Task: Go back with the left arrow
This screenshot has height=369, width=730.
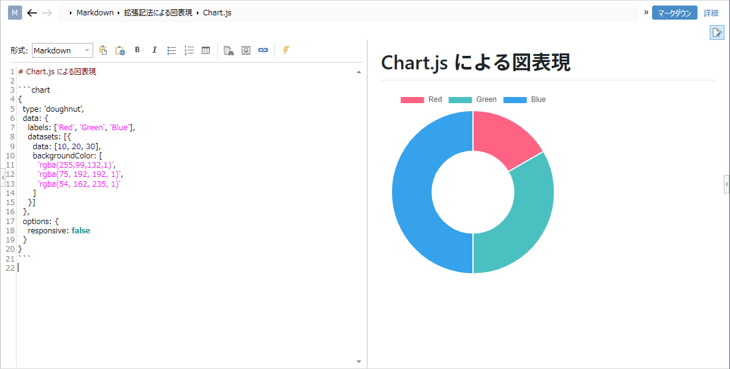Action: pos(32,12)
